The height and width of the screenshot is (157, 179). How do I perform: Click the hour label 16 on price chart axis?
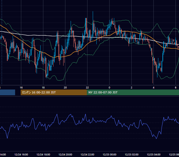click(x=21, y=88)
